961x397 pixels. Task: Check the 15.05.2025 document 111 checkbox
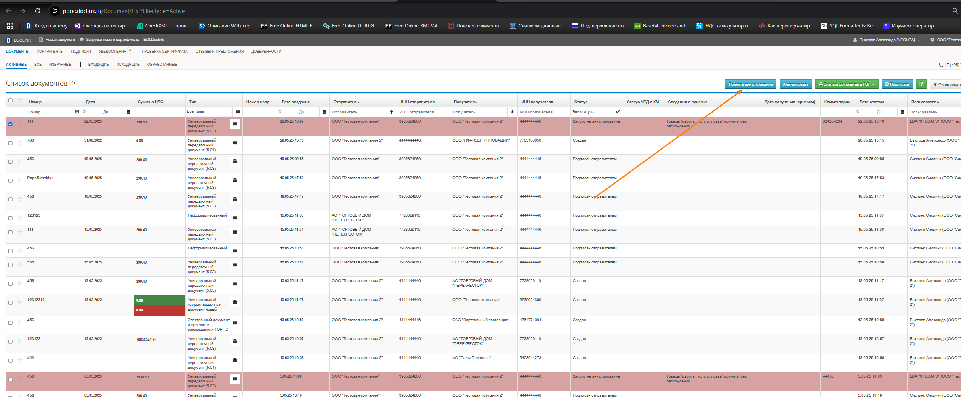[x=11, y=232]
